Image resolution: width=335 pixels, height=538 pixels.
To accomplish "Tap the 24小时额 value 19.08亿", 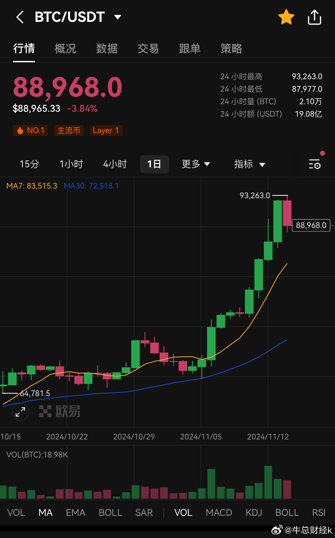I will click(x=309, y=114).
